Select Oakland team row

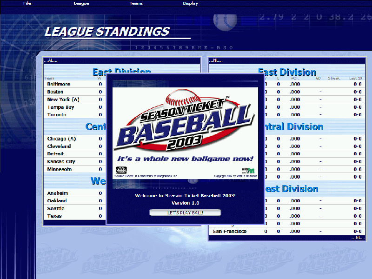(x=75, y=201)
